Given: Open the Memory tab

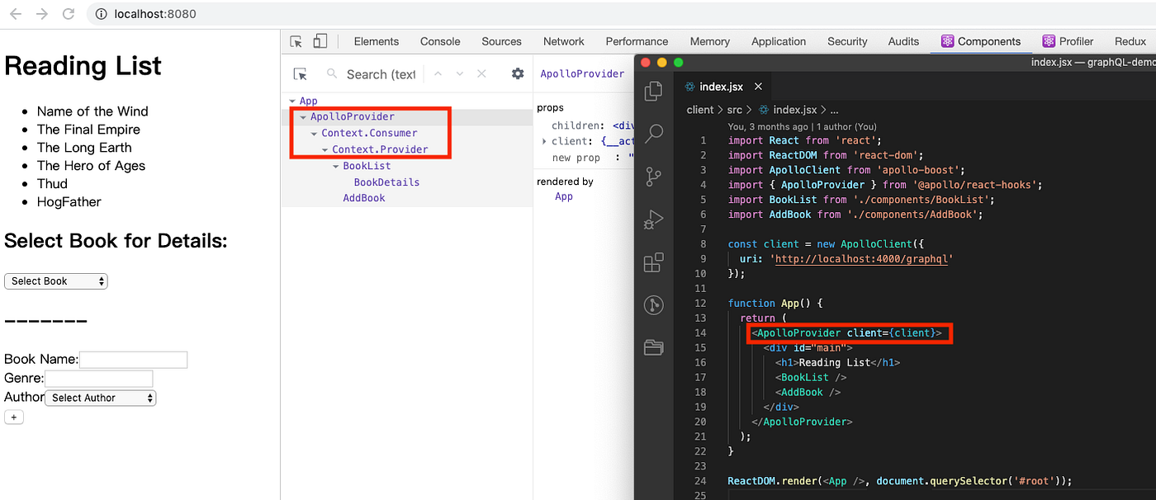Looking at the screenshot, I should tap(710, 41).
